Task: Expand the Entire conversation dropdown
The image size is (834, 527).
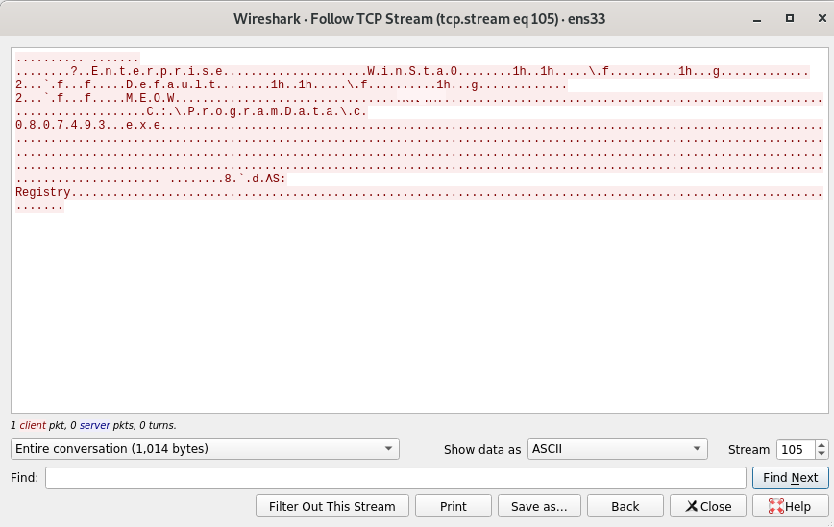Action: (x=205, y=449)
